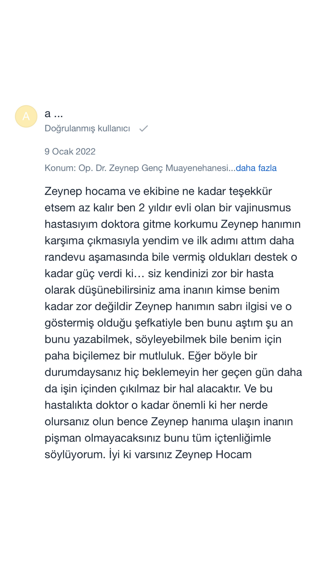Click the line starting "durumdaysanız hiç beklemeyin"
This screenshot has height=569, width=320.
[x=173, y=372]
